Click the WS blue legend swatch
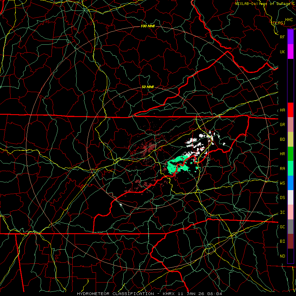Screen dimensions: 296x296 [290, 183]
